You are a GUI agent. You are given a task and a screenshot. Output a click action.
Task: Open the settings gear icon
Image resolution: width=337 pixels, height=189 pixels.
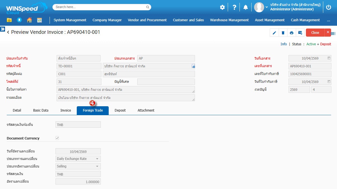222,8
